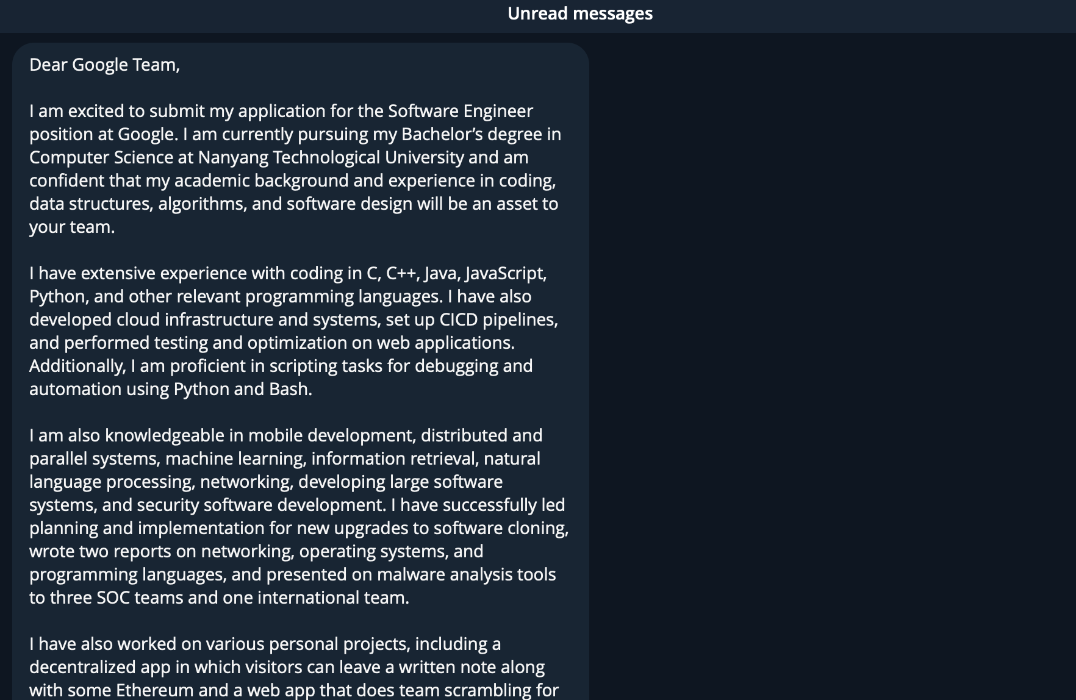This screenshot has width=1076, height=700.
Task: Click the word Python in the message
Action: [x=58, y=296]
